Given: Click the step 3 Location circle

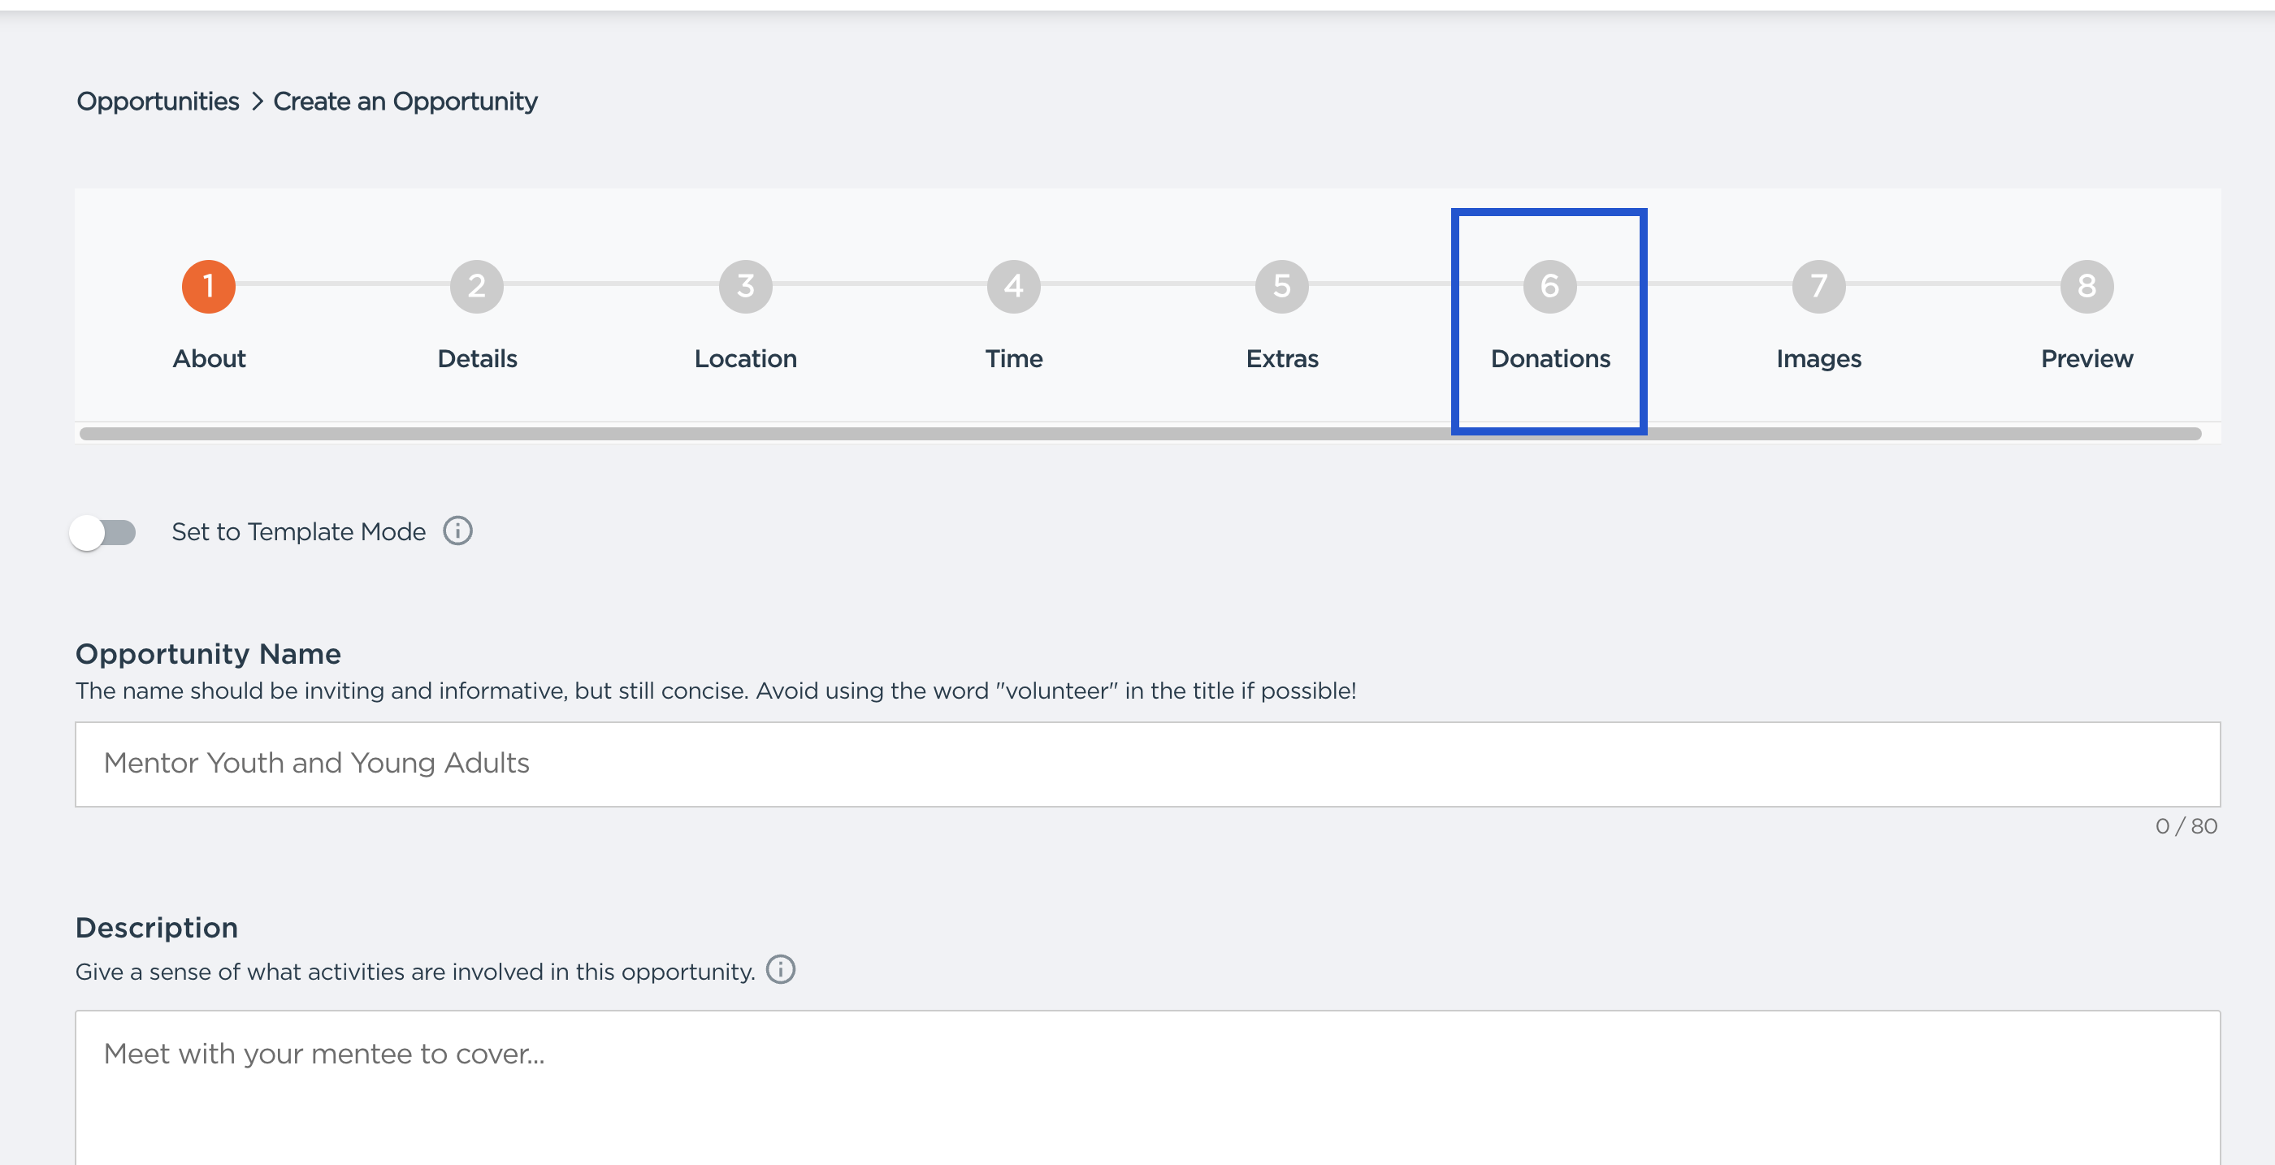Looking at the screenshot, I should coord(745,286).
